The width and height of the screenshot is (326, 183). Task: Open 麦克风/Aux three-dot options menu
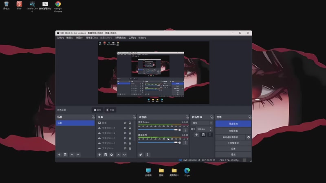[x=185, y=130]
